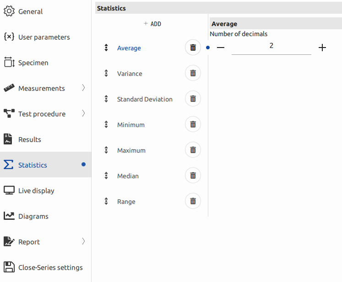Expand the Test procedure chevron arrow

point(83,113)
